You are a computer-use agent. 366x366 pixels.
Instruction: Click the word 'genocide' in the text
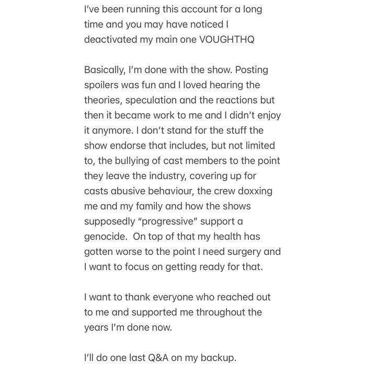click(106, 237)
